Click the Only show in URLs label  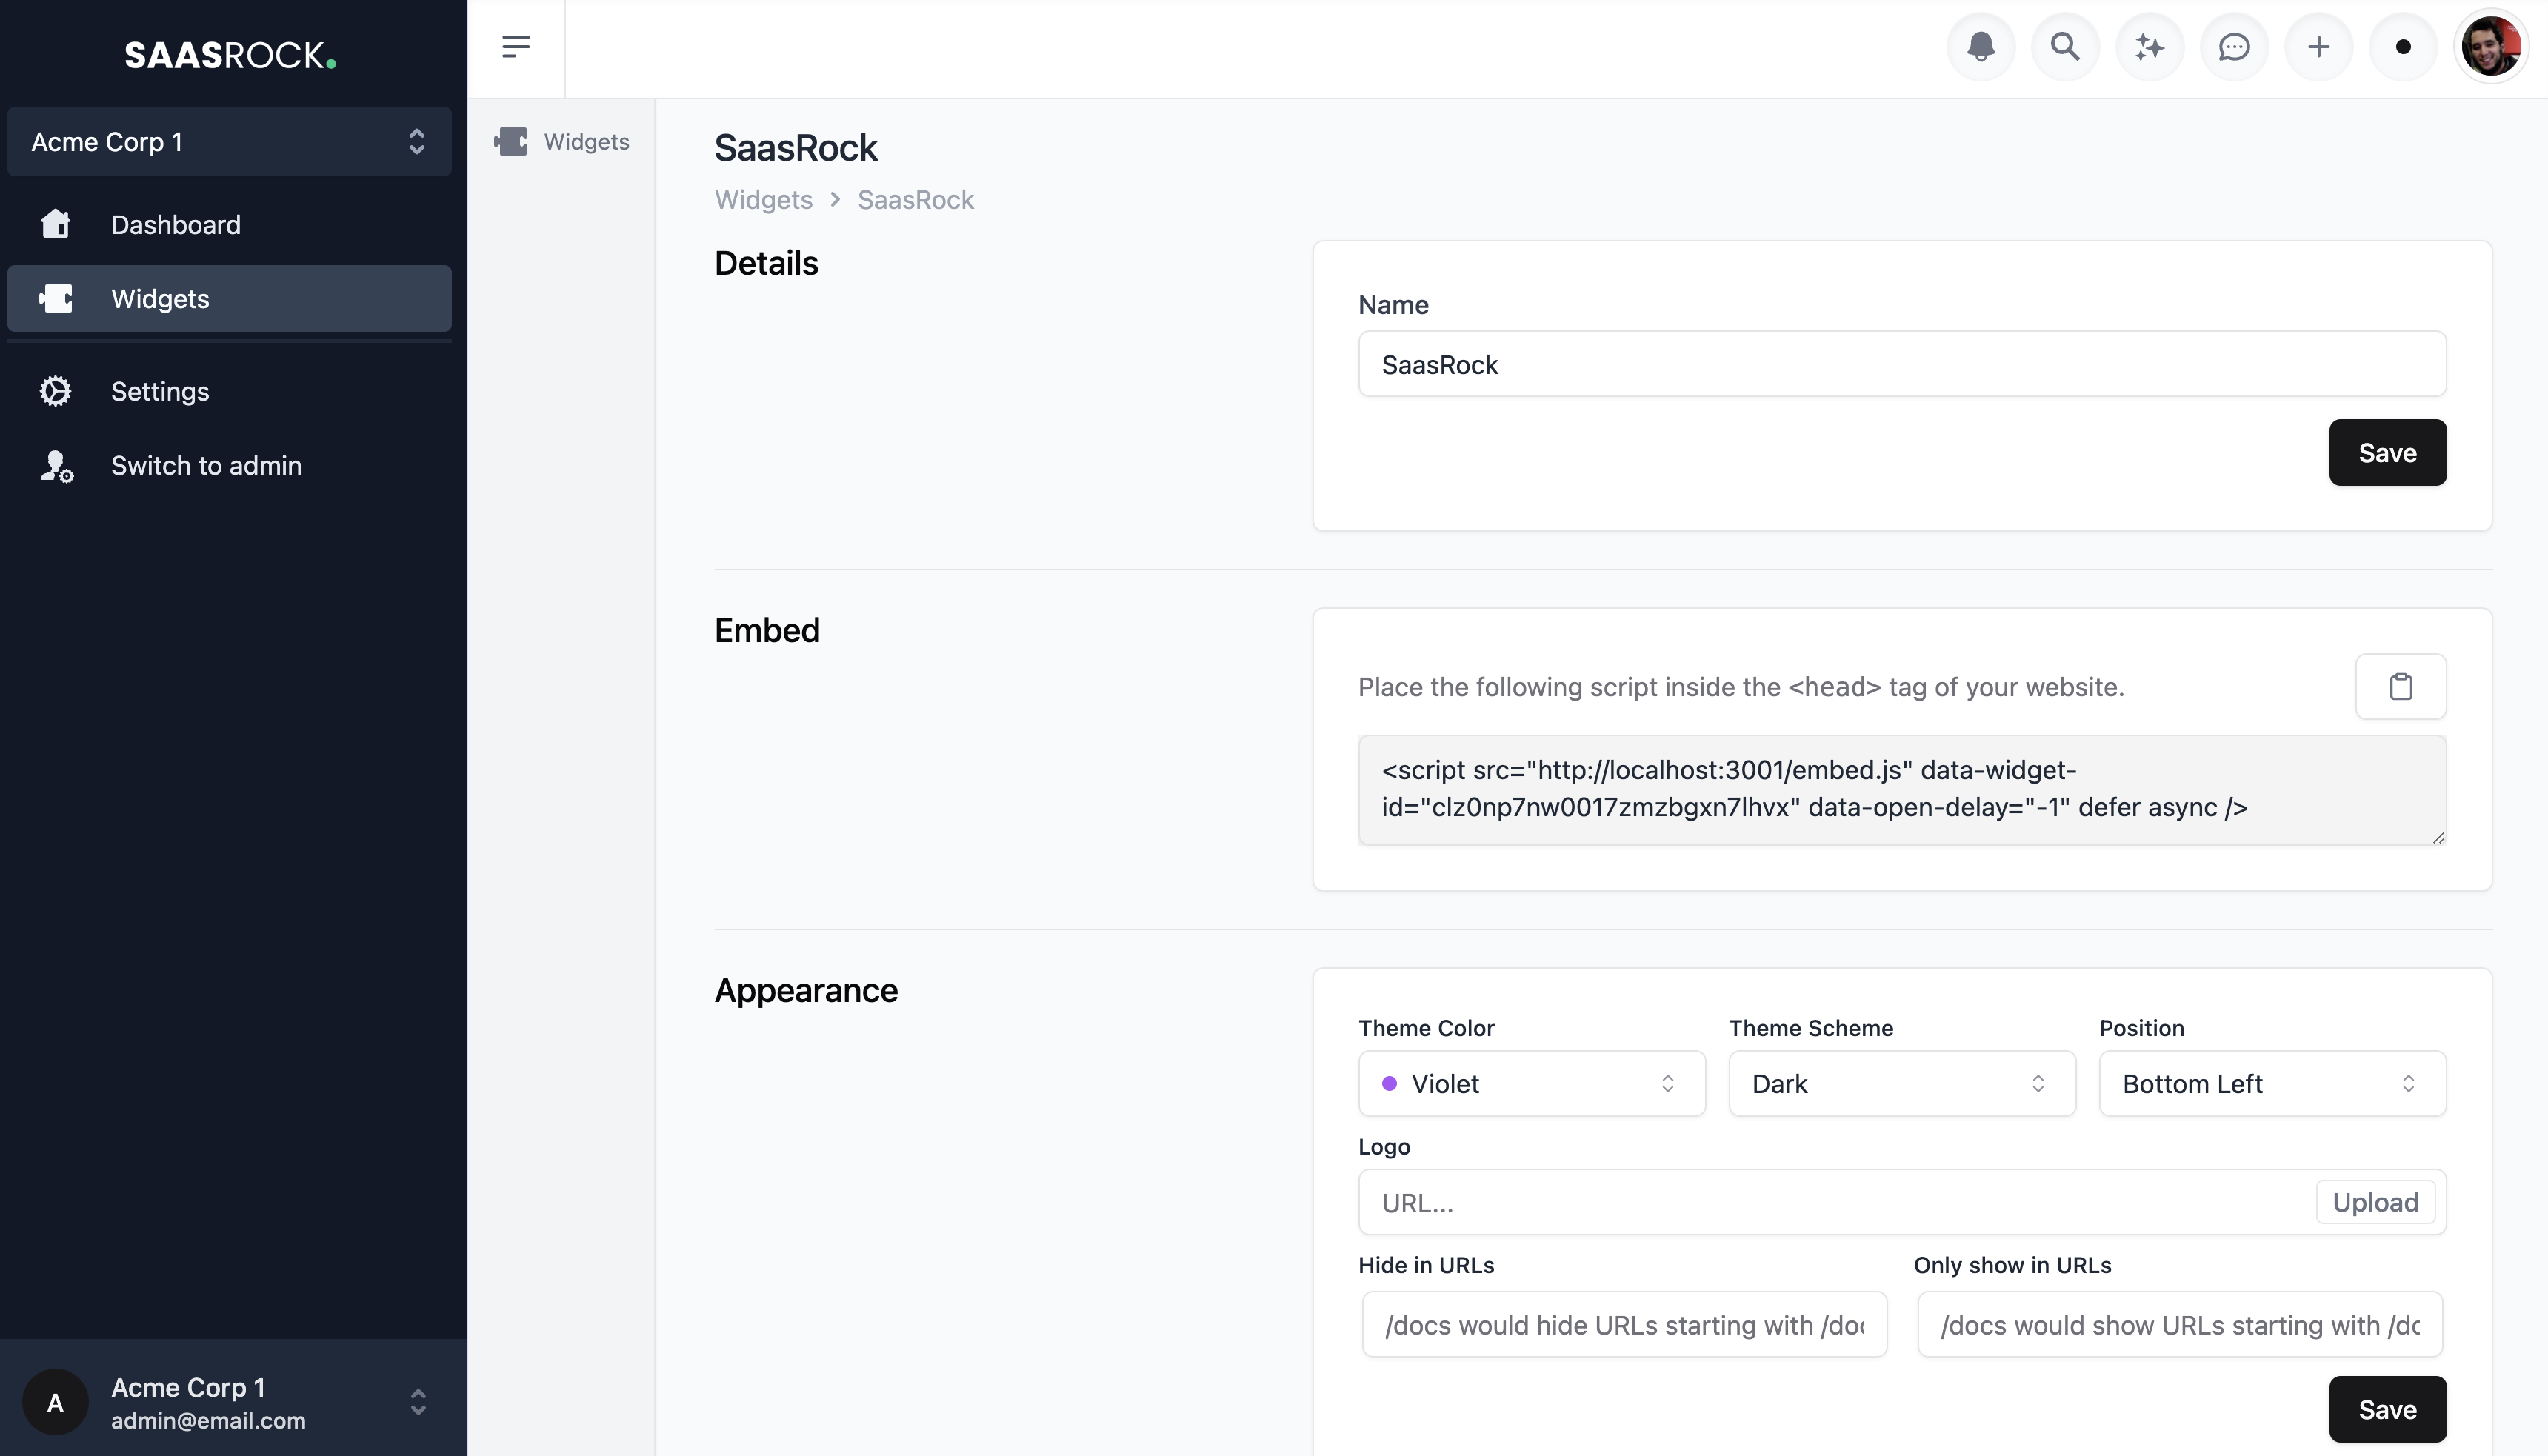[x=2012, y=1265]
